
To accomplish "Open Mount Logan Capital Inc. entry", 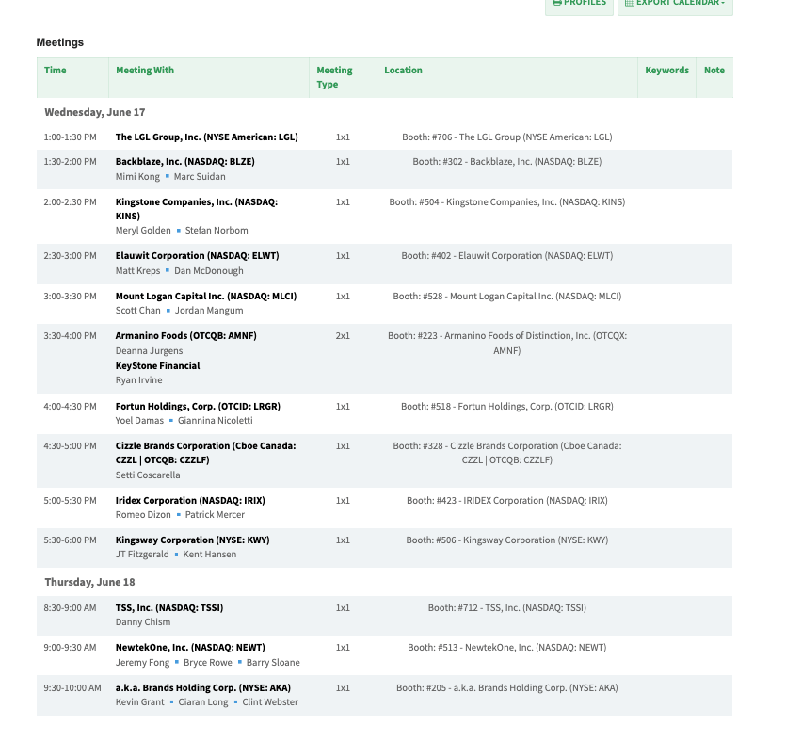I will coord(206,297).
